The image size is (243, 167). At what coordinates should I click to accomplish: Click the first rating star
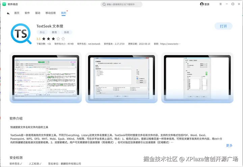pos(44,39)
